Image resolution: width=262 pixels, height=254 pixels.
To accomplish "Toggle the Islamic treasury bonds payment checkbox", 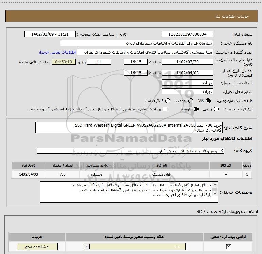I will (x=165, y=109).
